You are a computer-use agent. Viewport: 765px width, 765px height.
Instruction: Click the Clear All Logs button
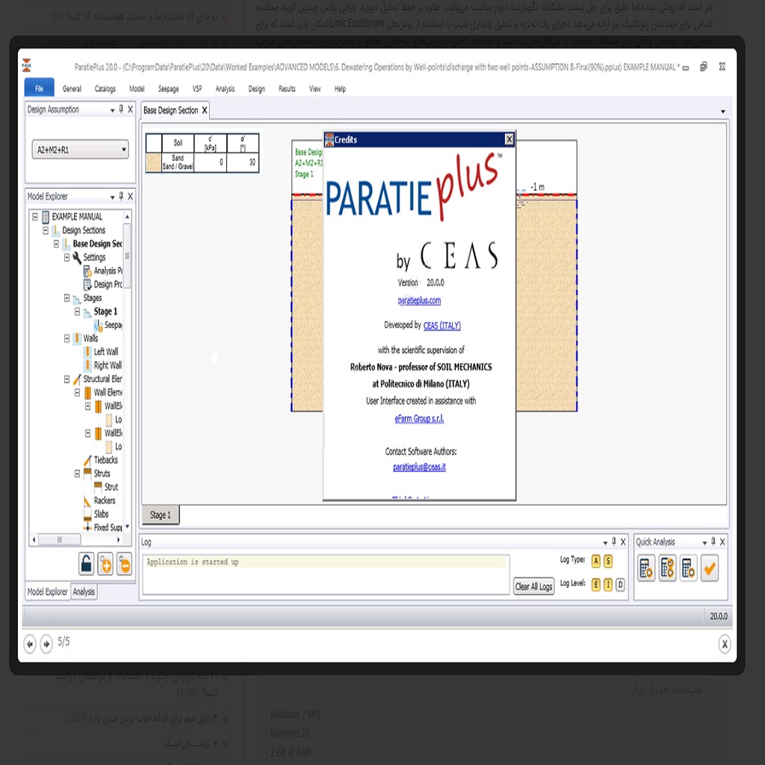click(x=533, y=586)
